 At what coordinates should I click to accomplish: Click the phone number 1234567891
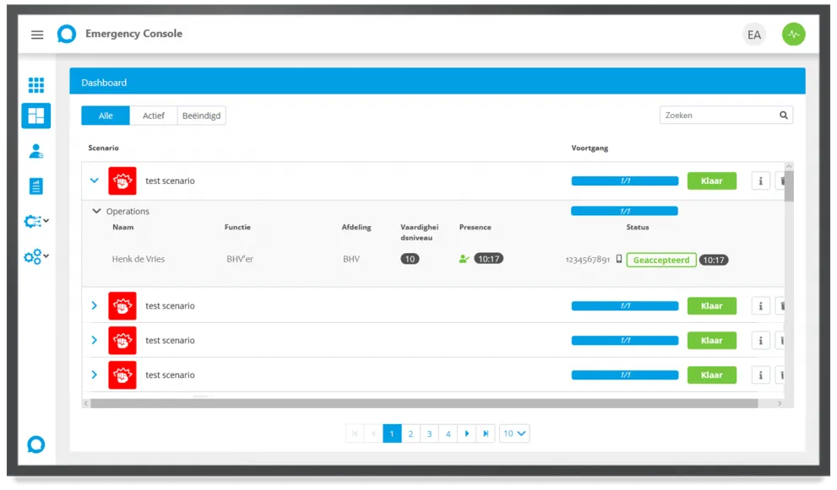[587, 260]
